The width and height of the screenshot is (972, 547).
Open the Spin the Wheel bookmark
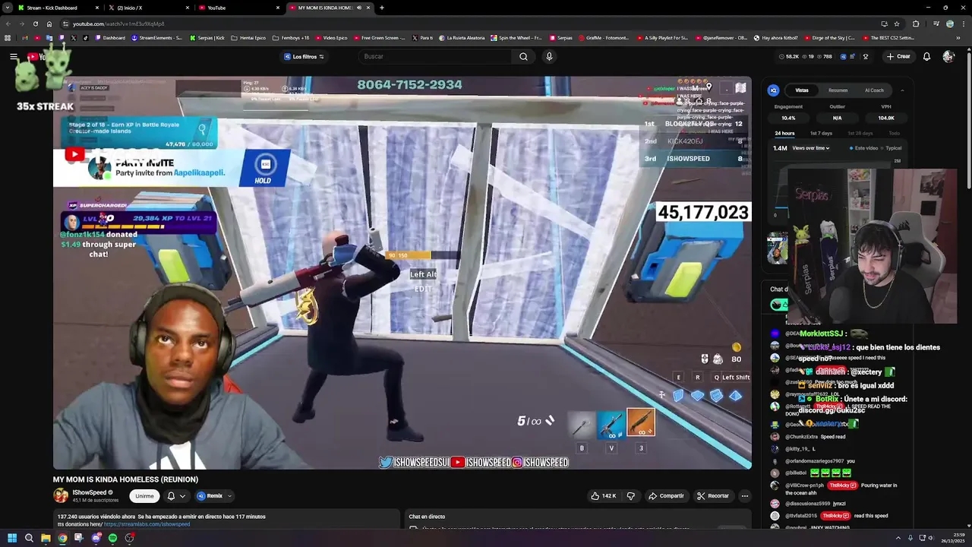pos(517,38)
